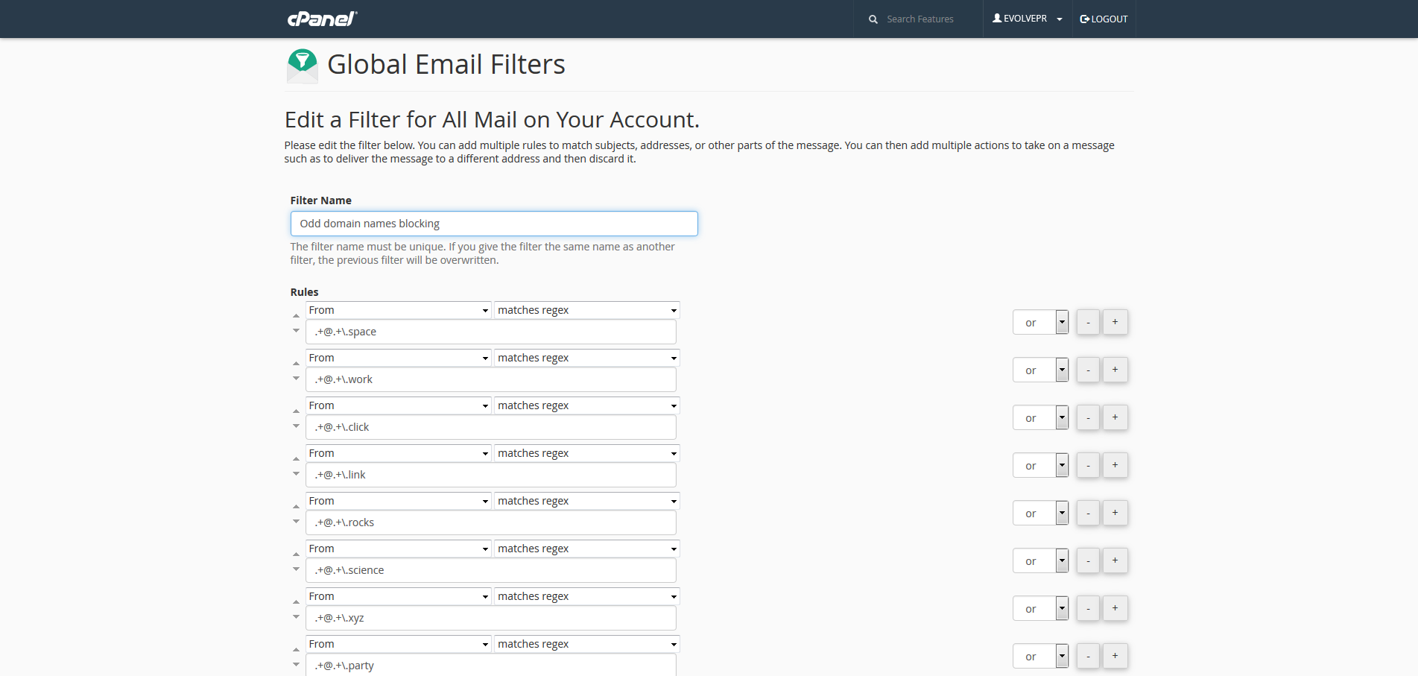Open the or/and dropdown for .party rule
The image size is (1418, 676).
pos(1040,656)
